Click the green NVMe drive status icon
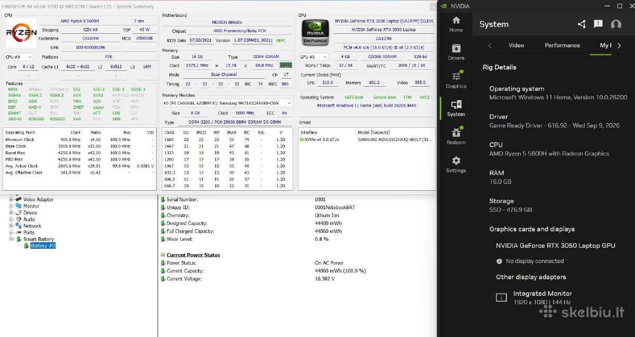The width and height of the screenshot is (635, 337). click(x=301, y=139)
